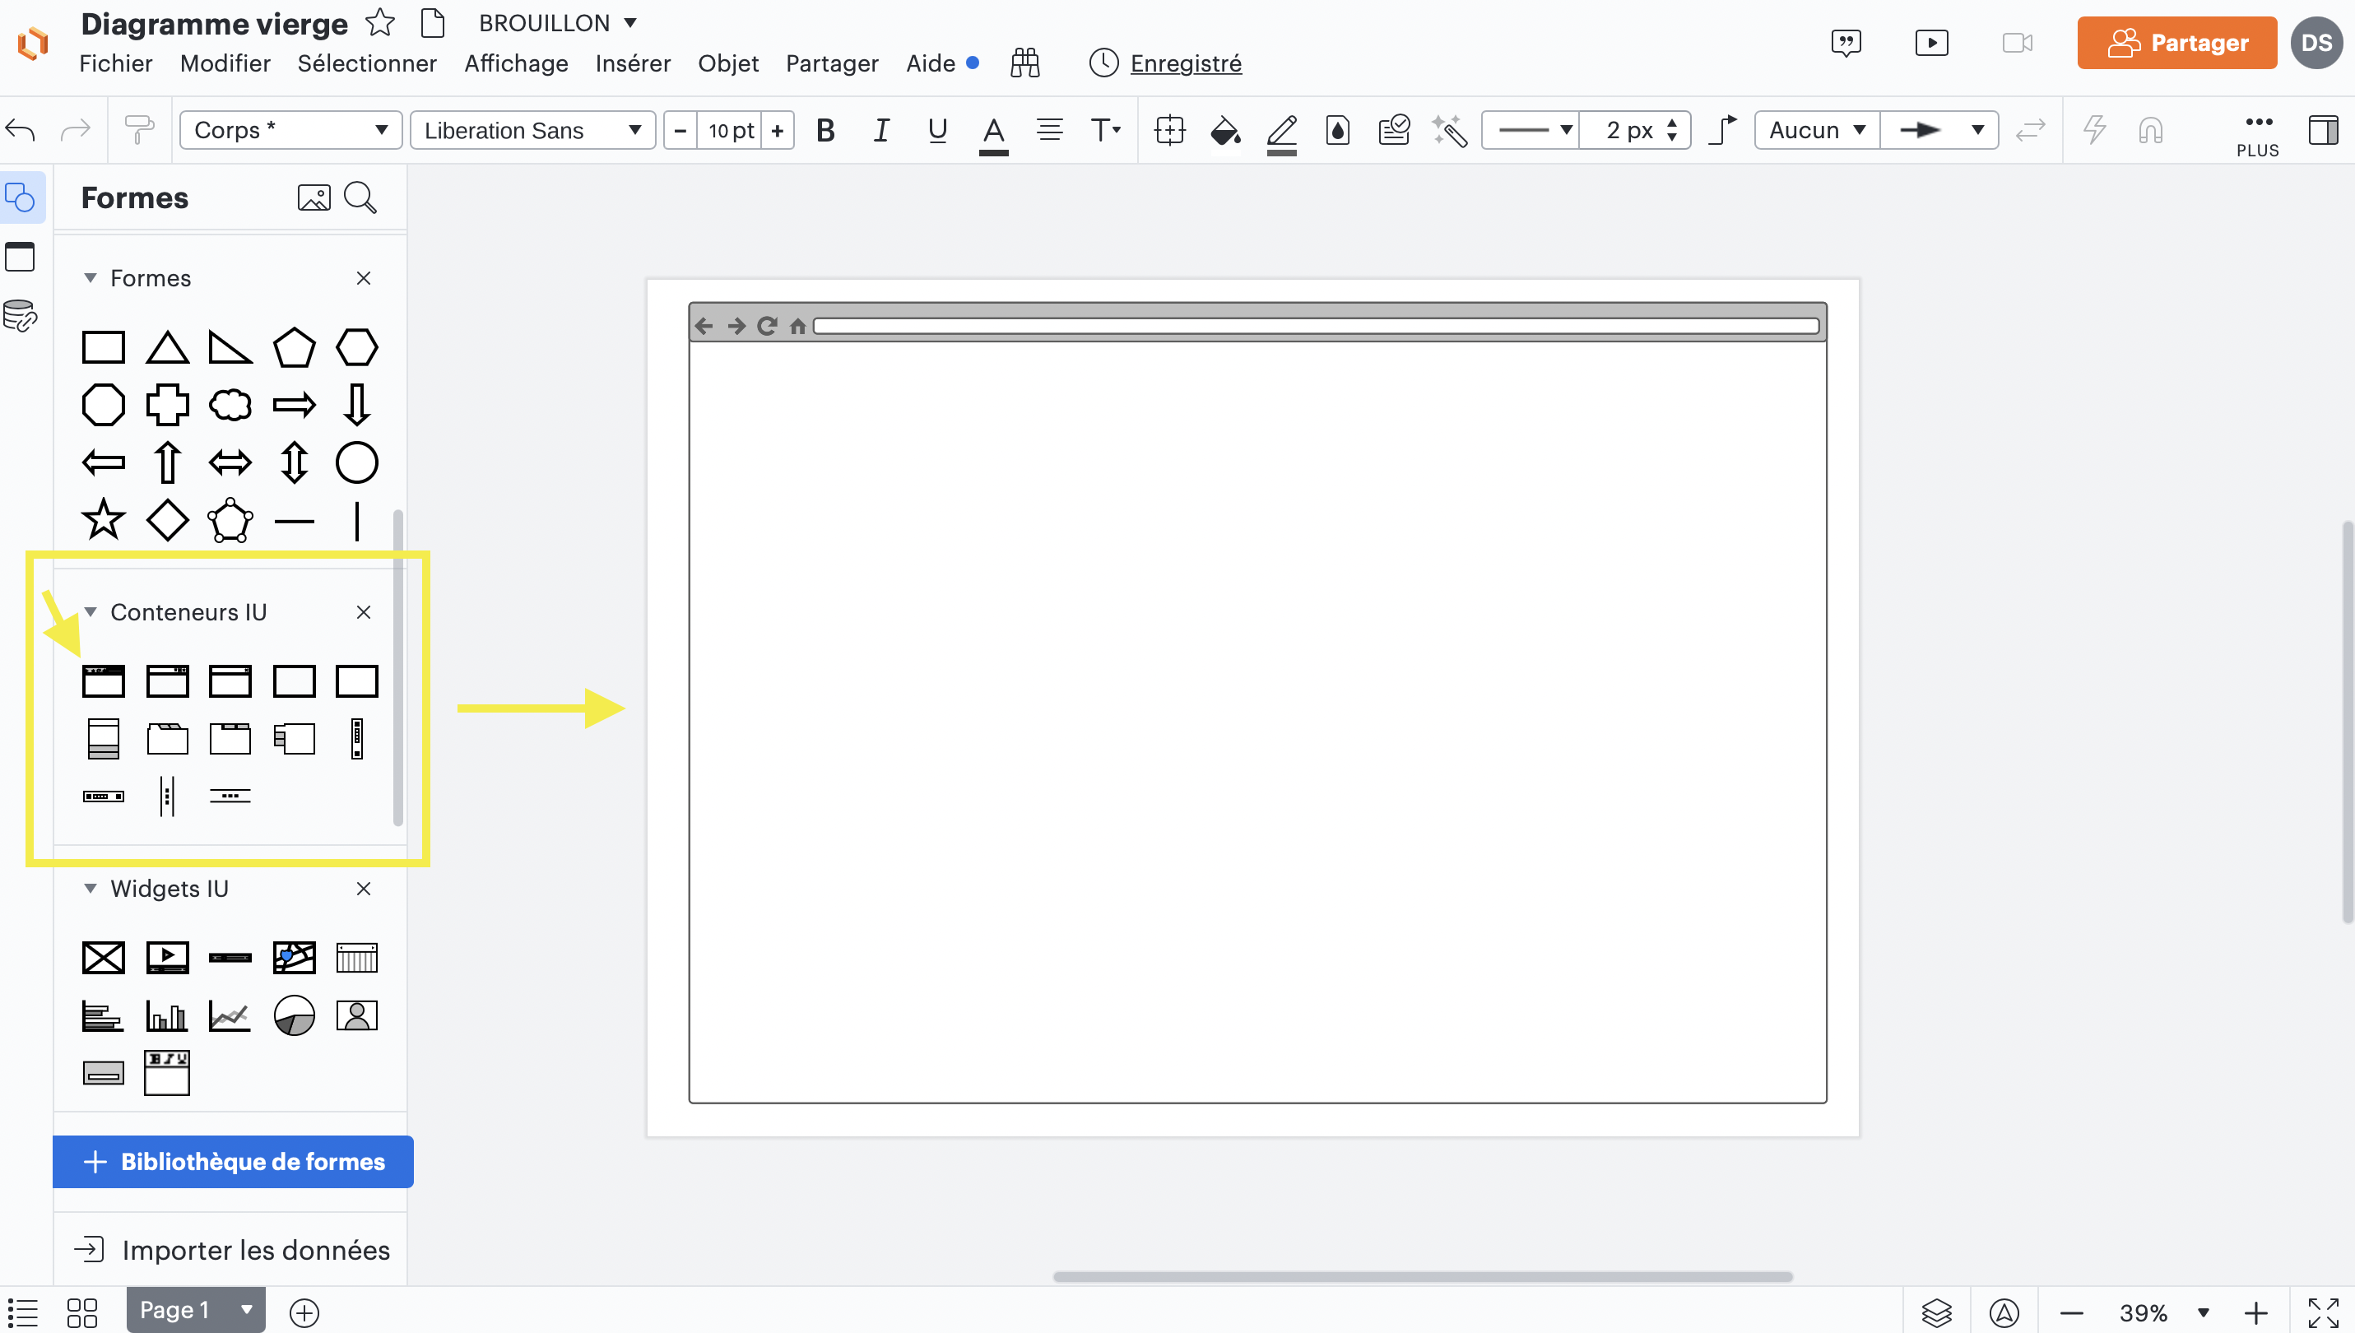Toggle the right side panel icon
This screenshot has height=1333, width=2355.
click(2322, 130)
